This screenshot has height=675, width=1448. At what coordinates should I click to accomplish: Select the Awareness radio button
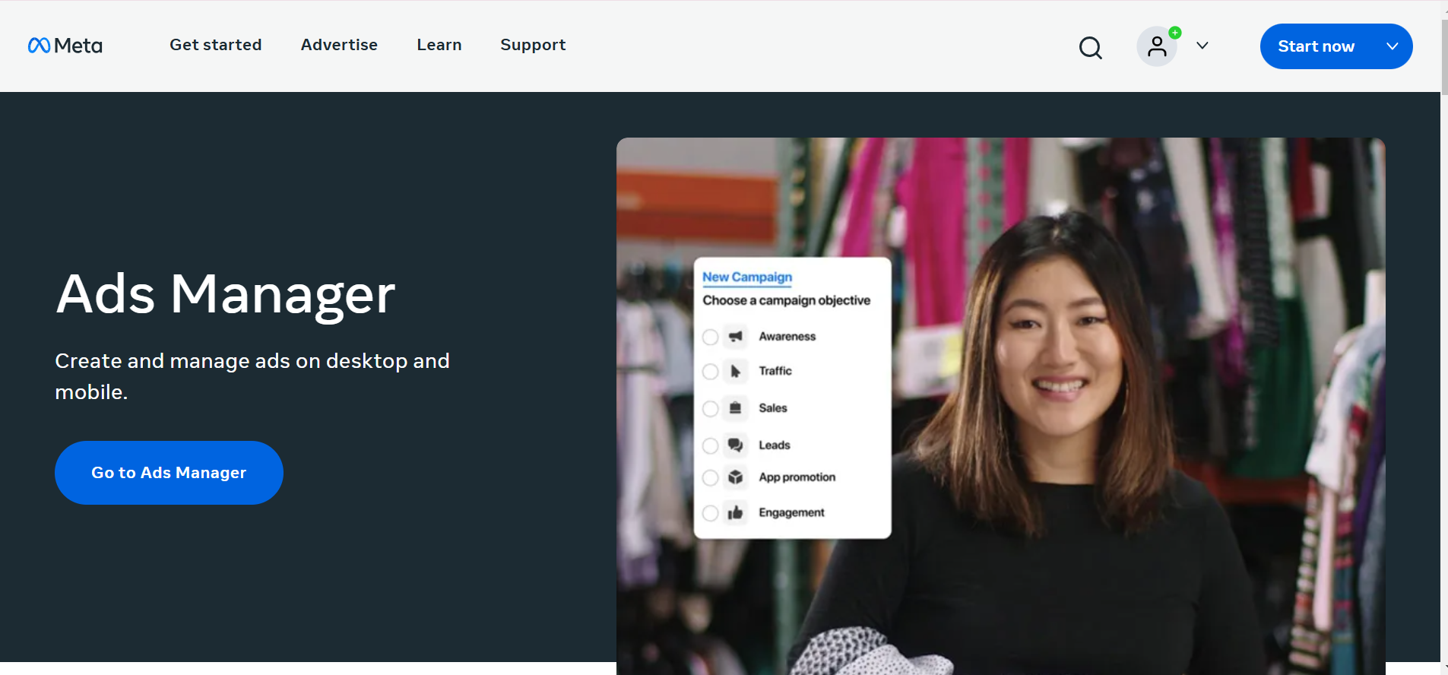point(710,337)
